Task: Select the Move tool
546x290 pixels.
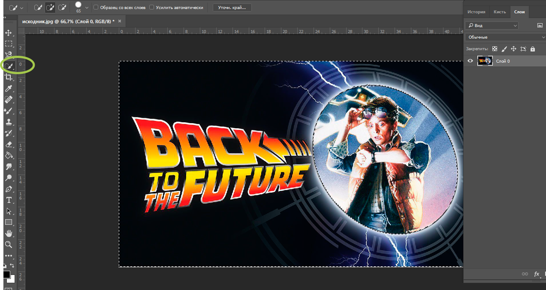Action: click(8, 33)
